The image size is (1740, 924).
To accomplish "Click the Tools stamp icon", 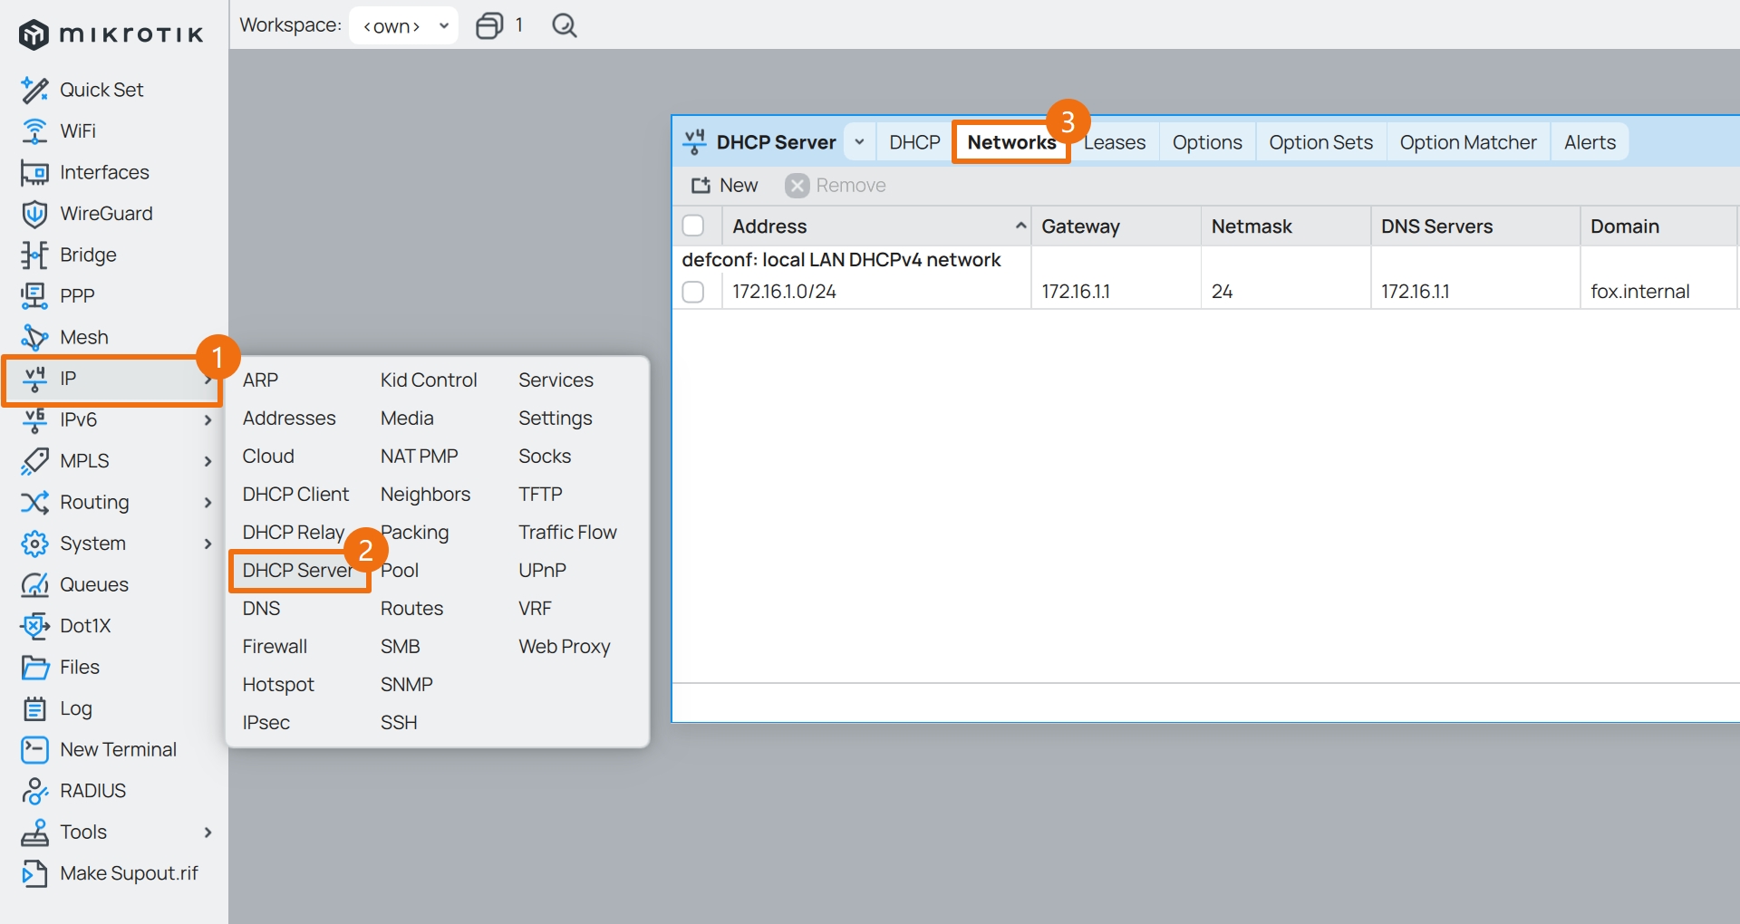I will tap(34, 832).
